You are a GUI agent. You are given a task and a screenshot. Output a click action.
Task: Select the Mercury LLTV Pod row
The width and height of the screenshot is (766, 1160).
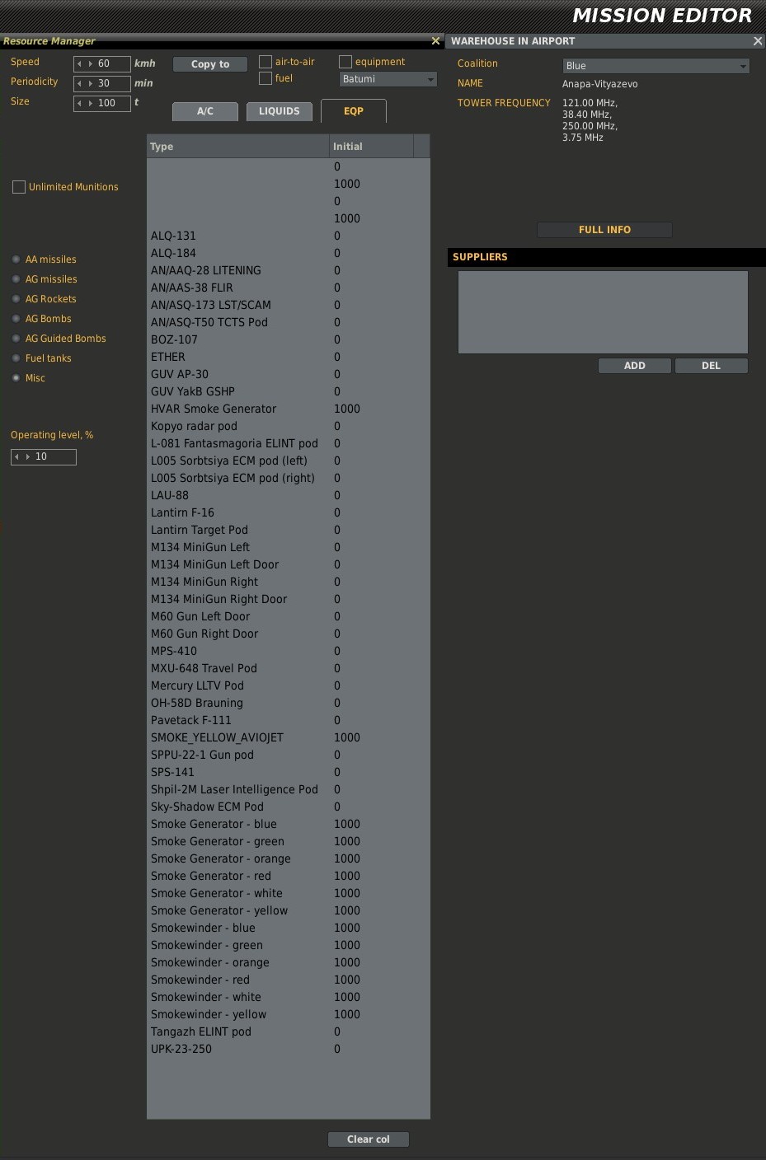(x=288, y=685)
